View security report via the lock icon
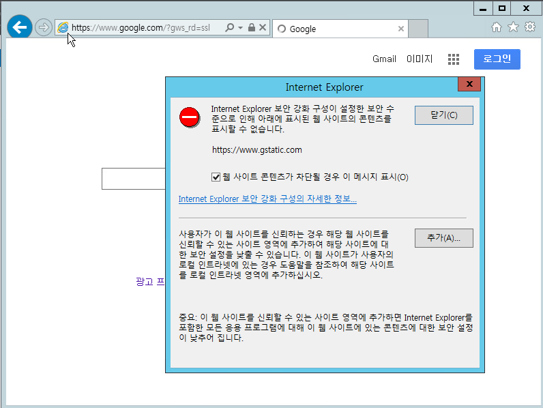543x408 pixels. pos(252,27)
